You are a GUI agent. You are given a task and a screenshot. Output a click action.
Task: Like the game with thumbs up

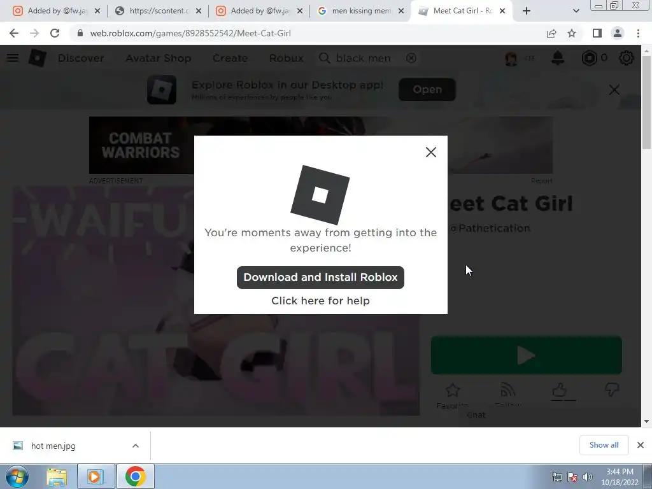(x=559, y=390)
